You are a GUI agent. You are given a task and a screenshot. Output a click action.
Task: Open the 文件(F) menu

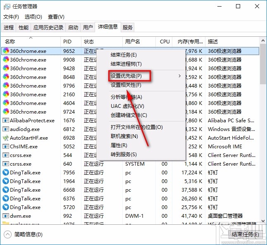pyautogui.click(x=11, y=17)
